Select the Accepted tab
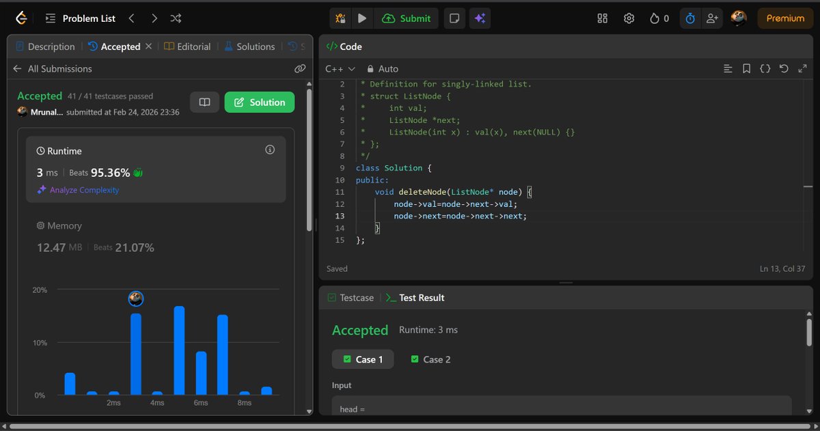Image resolution: width=820 pixels, height=431 pixels. pyautogui.click(x=114, y=46)
